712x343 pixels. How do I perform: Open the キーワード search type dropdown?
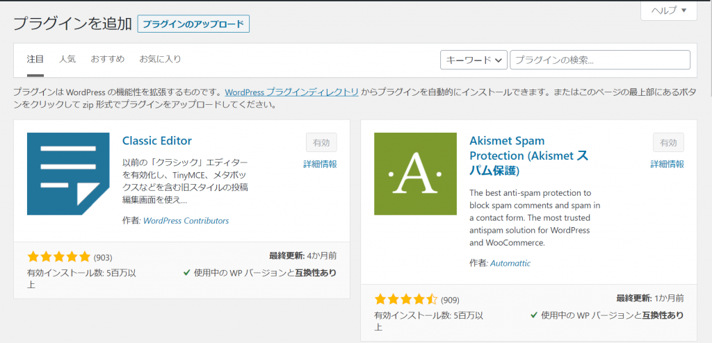474,60
